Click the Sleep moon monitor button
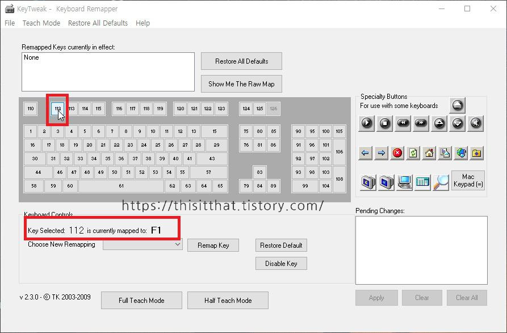The image size is (507, 333). coord(368,182)
